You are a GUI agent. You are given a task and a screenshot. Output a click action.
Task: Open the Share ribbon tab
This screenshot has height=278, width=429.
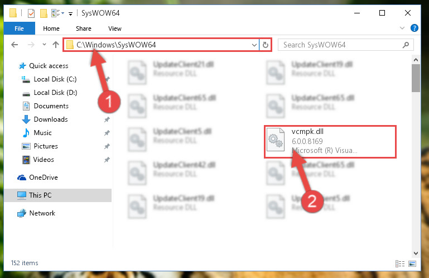pyautogui.click(x=84, y=28)
